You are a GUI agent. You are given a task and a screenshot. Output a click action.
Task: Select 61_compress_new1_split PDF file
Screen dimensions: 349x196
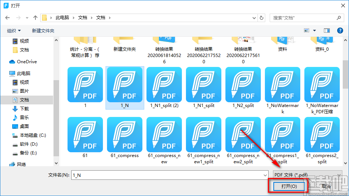point(204,141)
